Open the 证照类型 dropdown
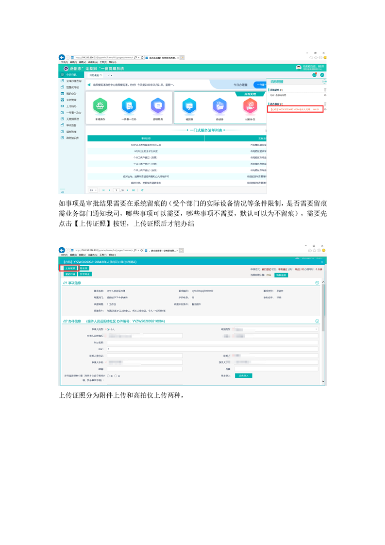385x545 pixels. (277, 329)
